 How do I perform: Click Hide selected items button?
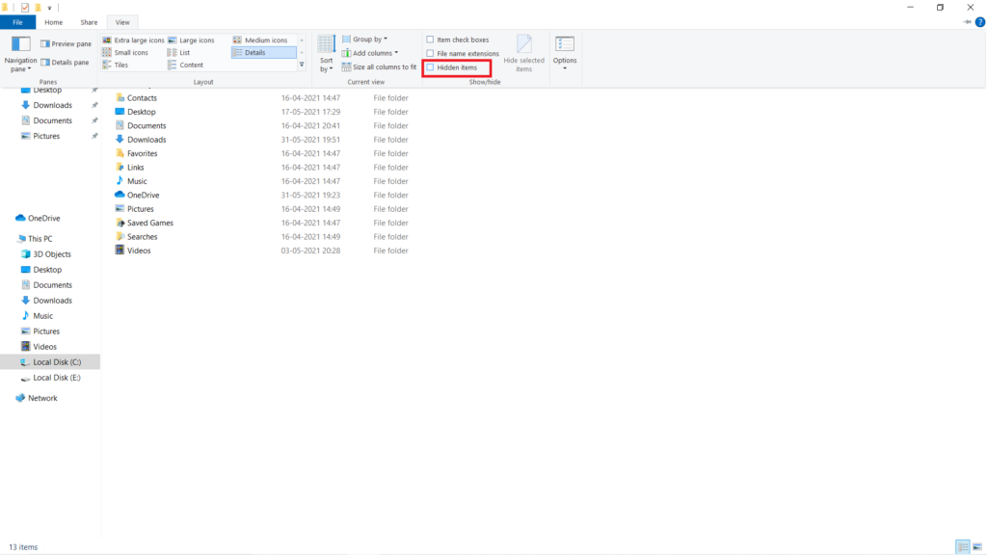point(523,54)
